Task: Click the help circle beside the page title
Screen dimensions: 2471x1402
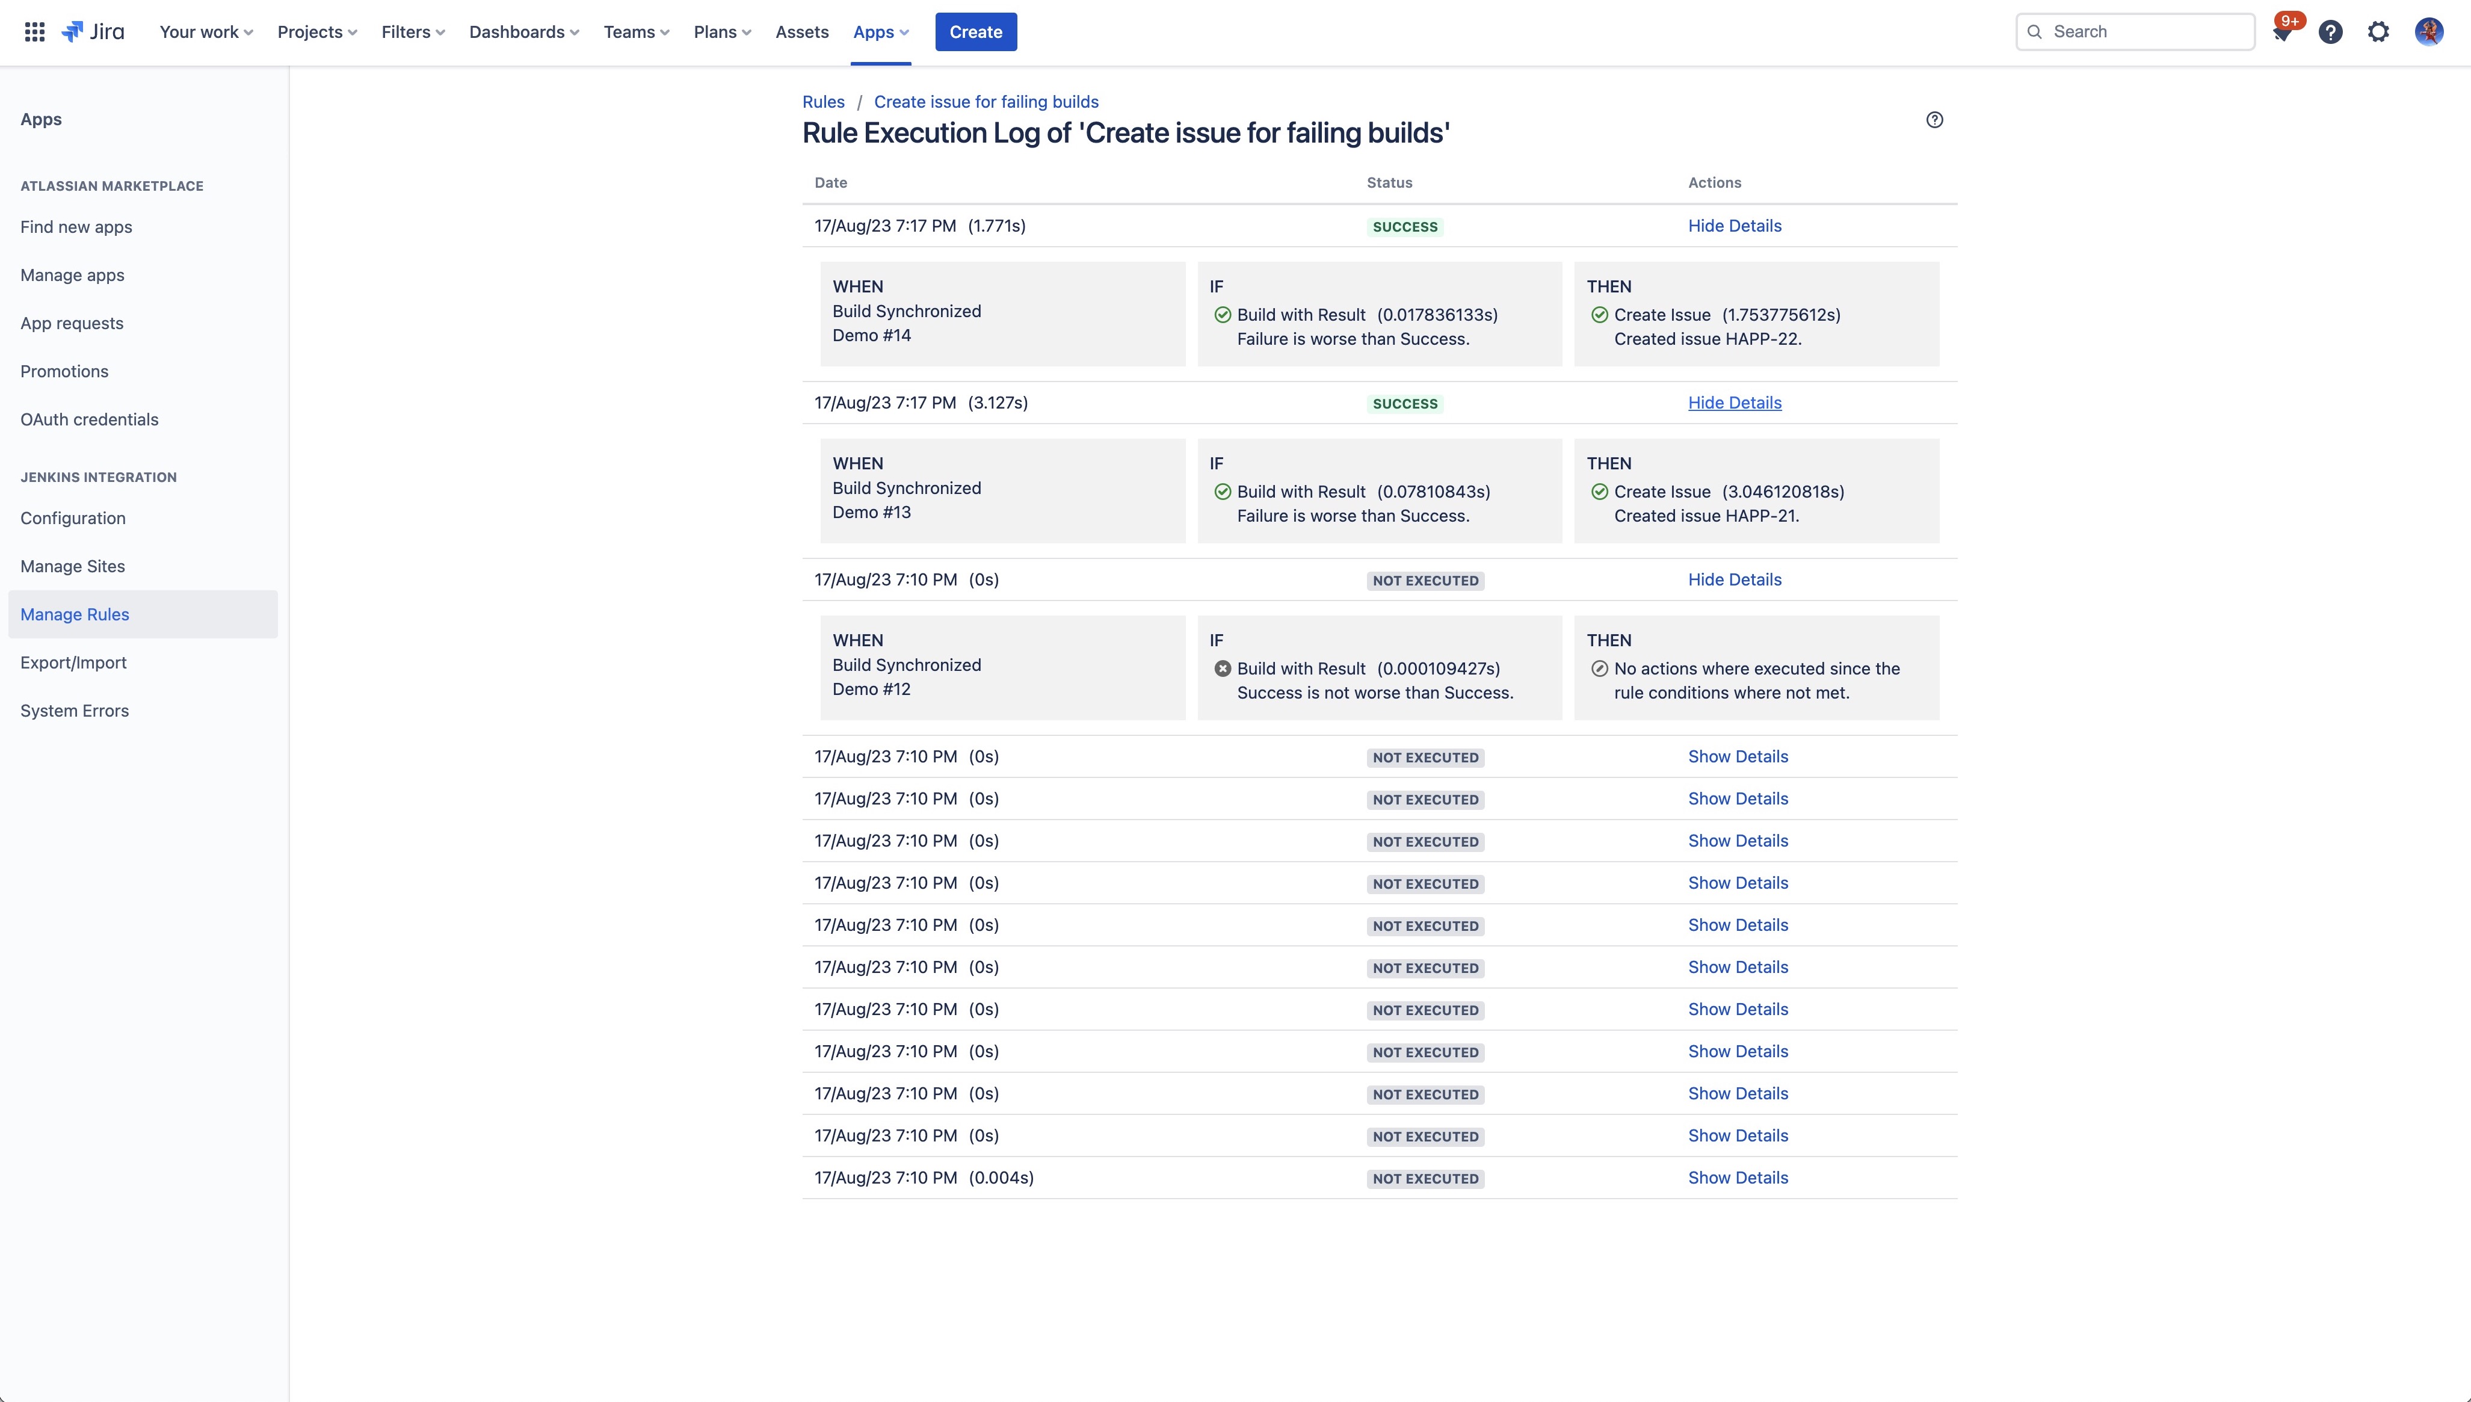Action: pyautogui.click(x=1936, y=119)
